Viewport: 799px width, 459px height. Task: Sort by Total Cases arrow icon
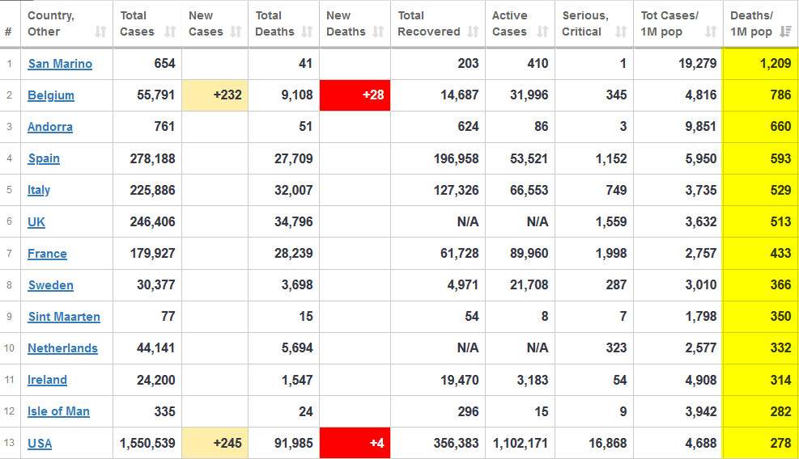click(170, 32)
